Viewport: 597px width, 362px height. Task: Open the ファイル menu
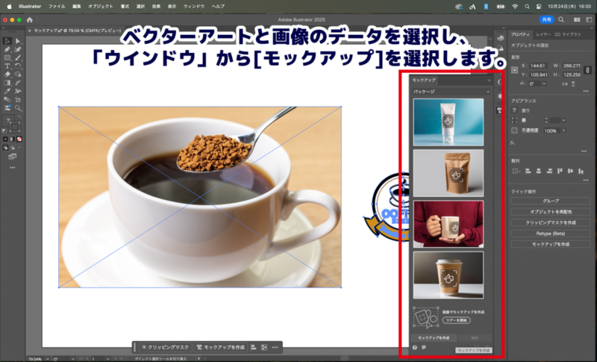tap(57, 7)
